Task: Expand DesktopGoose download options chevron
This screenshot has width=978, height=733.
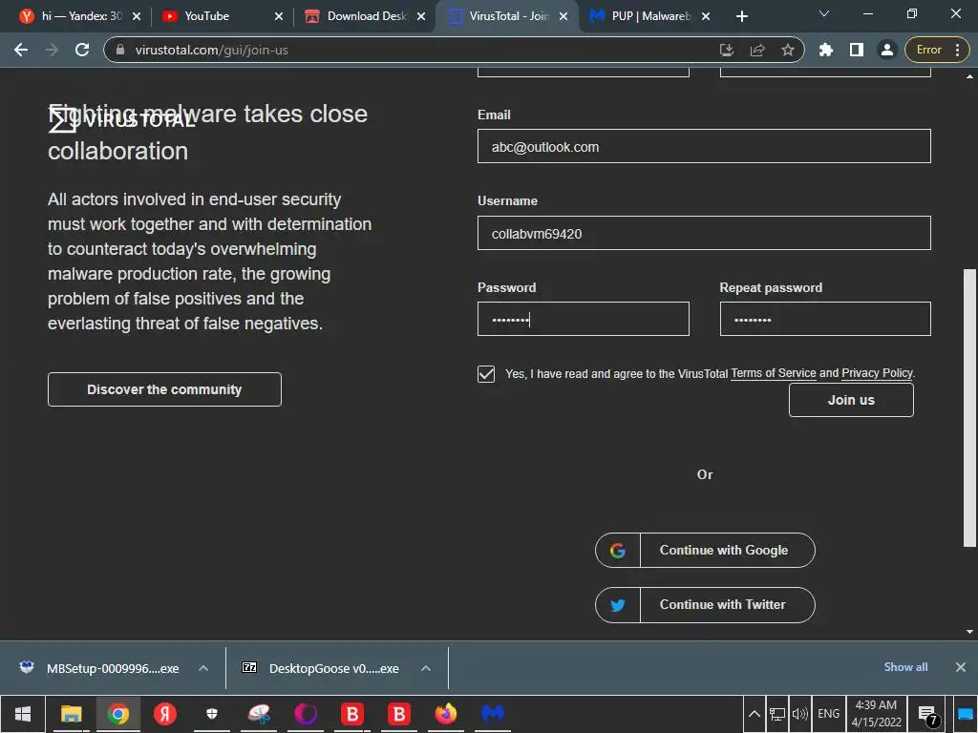Action: click(426, 668)
